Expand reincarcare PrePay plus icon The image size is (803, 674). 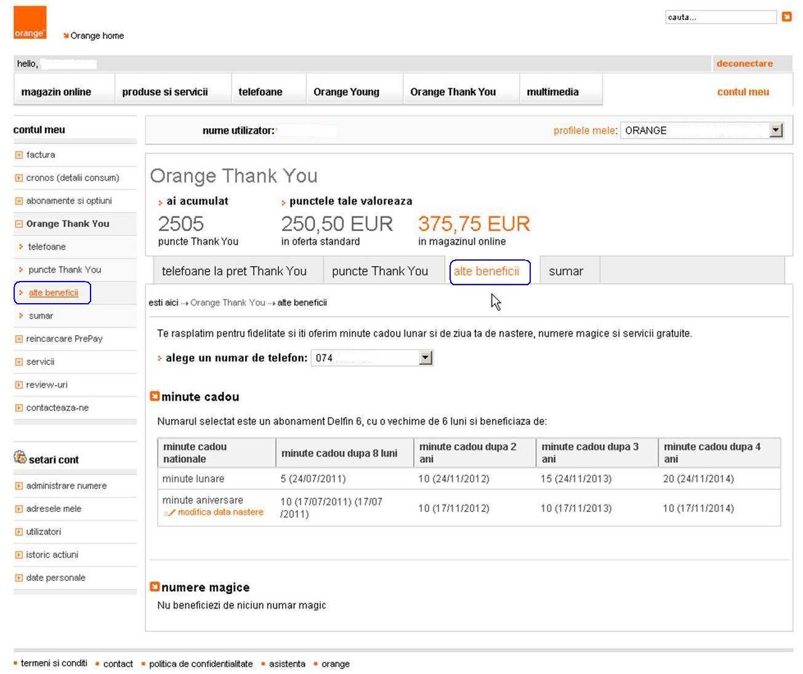tap(18, 339)
